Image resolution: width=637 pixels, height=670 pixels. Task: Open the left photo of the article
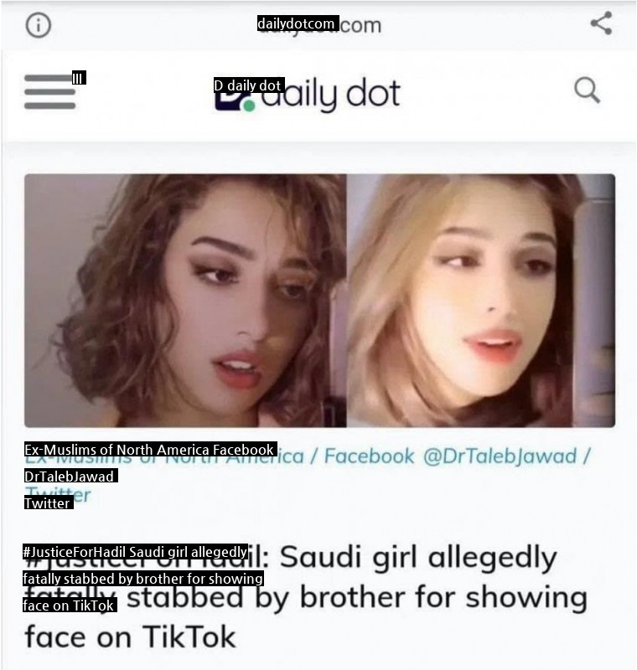[x=185, y=301]
